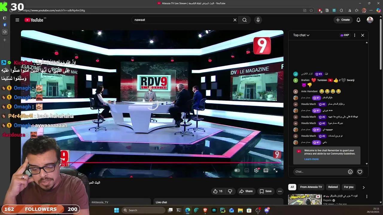Open File Explorer from the taskbar
The image size is (383, 215).
click(240, 210)
